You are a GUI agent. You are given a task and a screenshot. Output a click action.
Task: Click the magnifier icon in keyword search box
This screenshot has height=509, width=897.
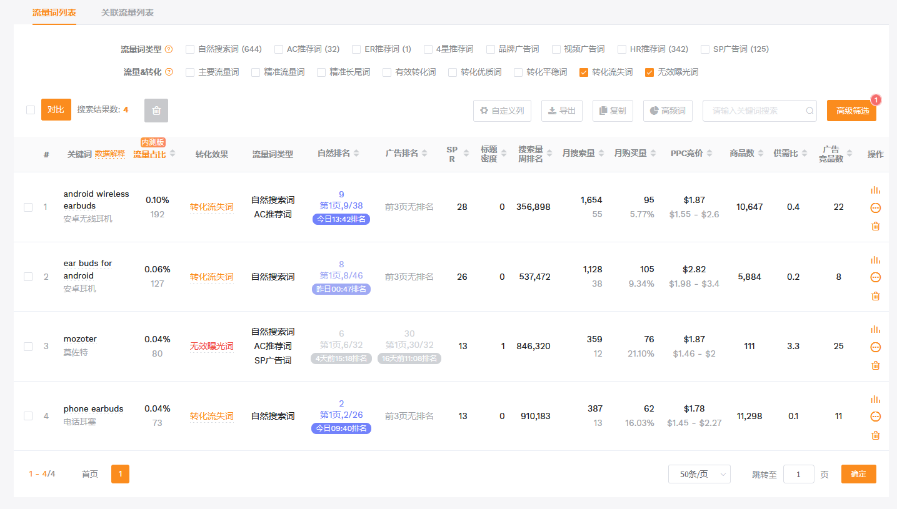coord(809,111)
